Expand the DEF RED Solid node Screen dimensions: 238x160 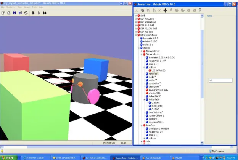pos(136,32)
